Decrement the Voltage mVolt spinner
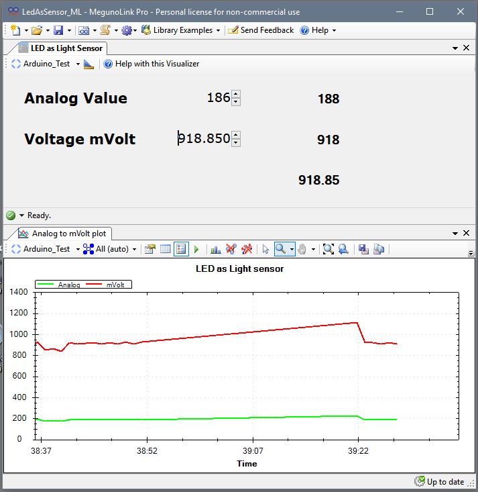 pos(236,142)
